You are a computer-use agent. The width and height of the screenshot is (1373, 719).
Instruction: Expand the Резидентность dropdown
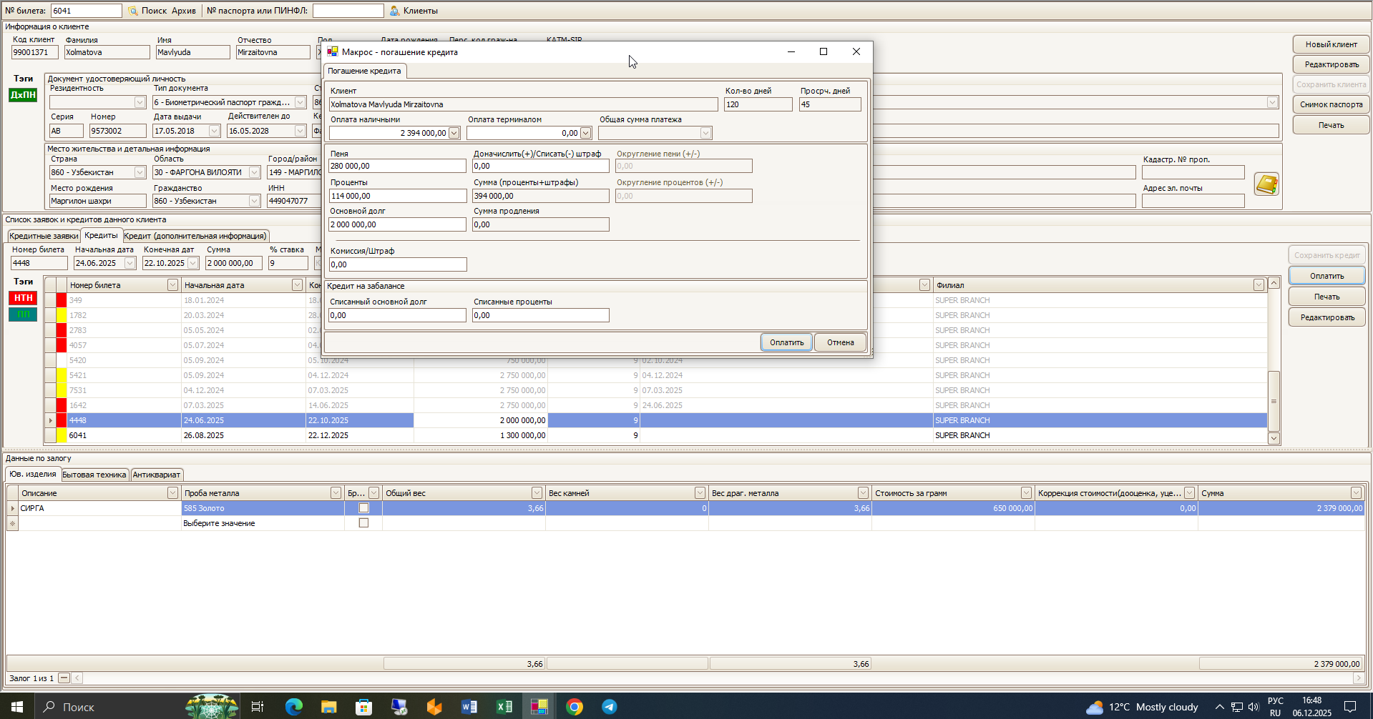pos(140,102)
